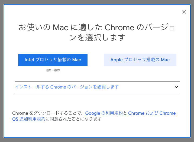Click dimmed gray overlay below the dialog
The height and width of the screenshot is (142, 194).
point(97,140)
